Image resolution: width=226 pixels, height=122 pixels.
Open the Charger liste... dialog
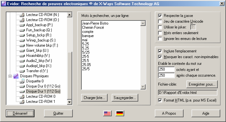pyautogui.click(x=94, y=98)
